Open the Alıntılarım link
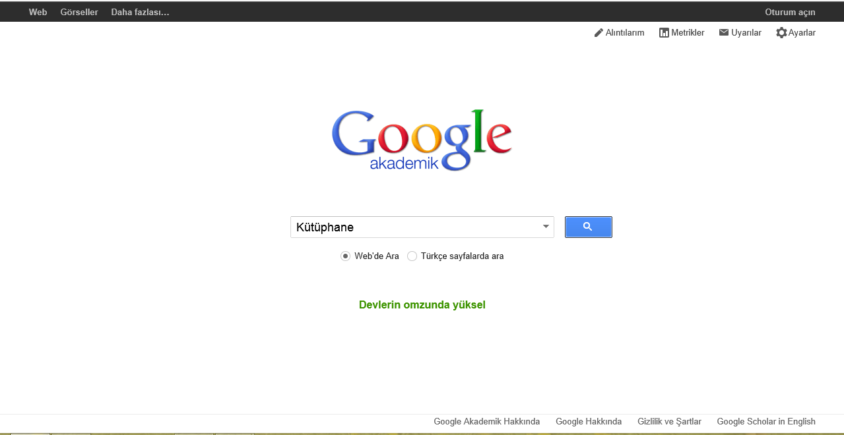The height and width of the screenshot is (435, 844). (x=624, y=32)
